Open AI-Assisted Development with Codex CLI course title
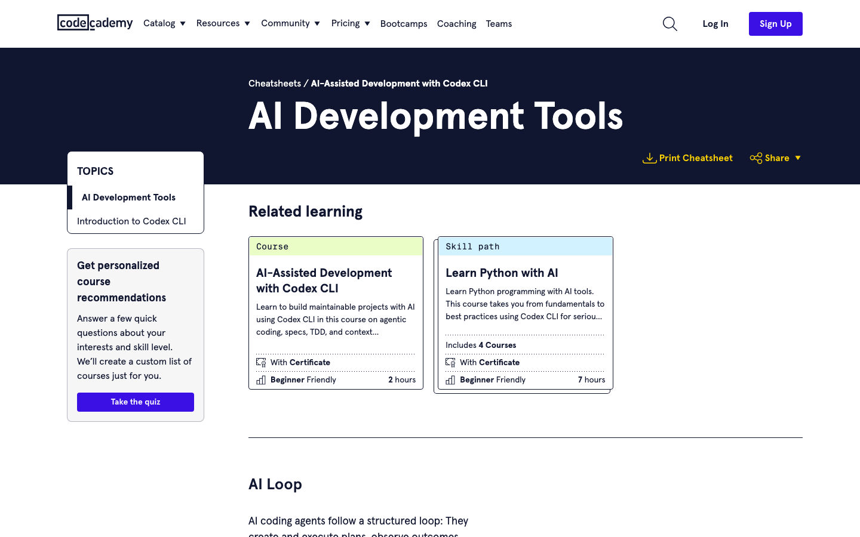860x537 pixels. [324, 280]
